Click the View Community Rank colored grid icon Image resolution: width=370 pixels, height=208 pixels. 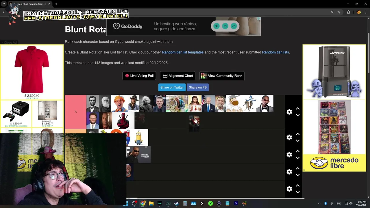[204, 76]
